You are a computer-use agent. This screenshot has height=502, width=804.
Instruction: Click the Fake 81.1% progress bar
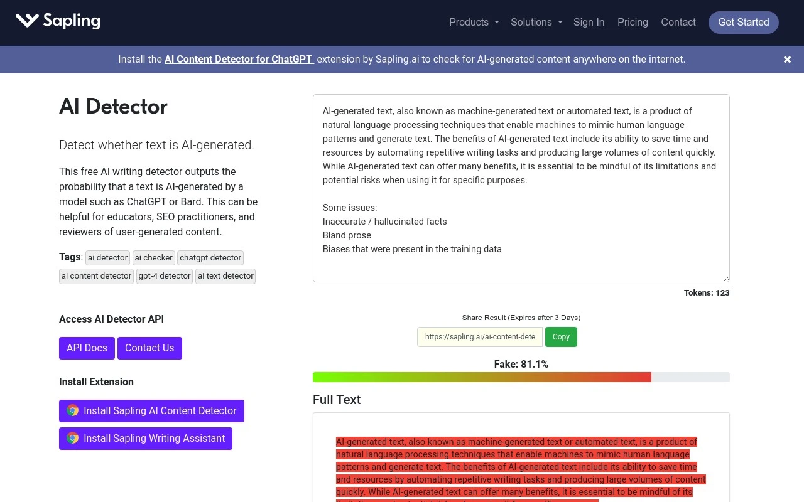(x=521, y=377)
